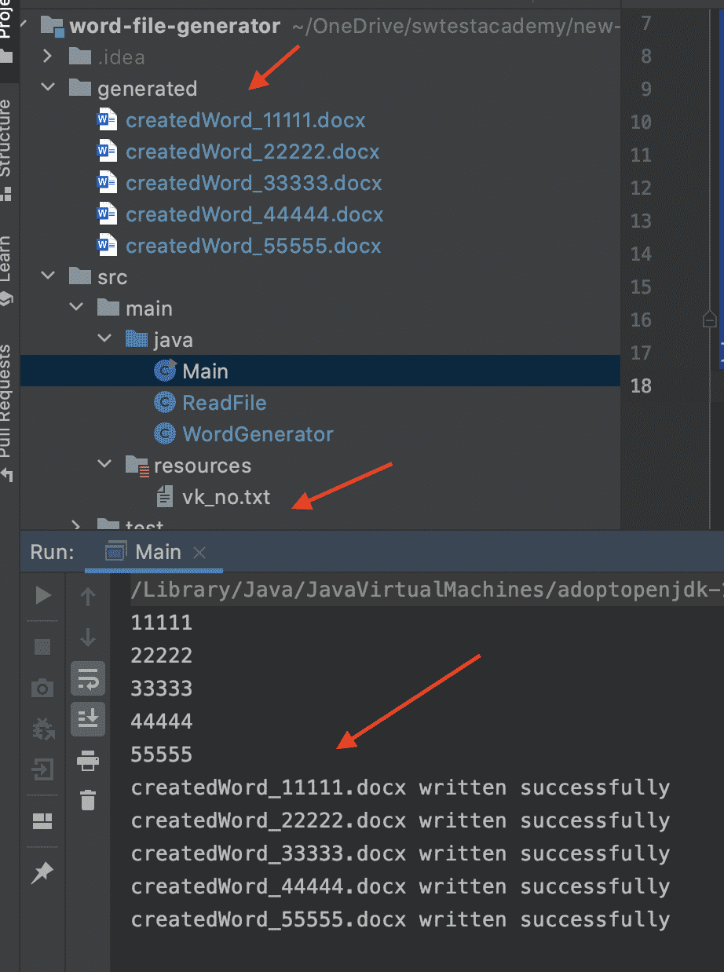Click the editor bookmark marker near line 16
Screen dimensions: 724x972
pyautogui.click(x=709, y=320)
